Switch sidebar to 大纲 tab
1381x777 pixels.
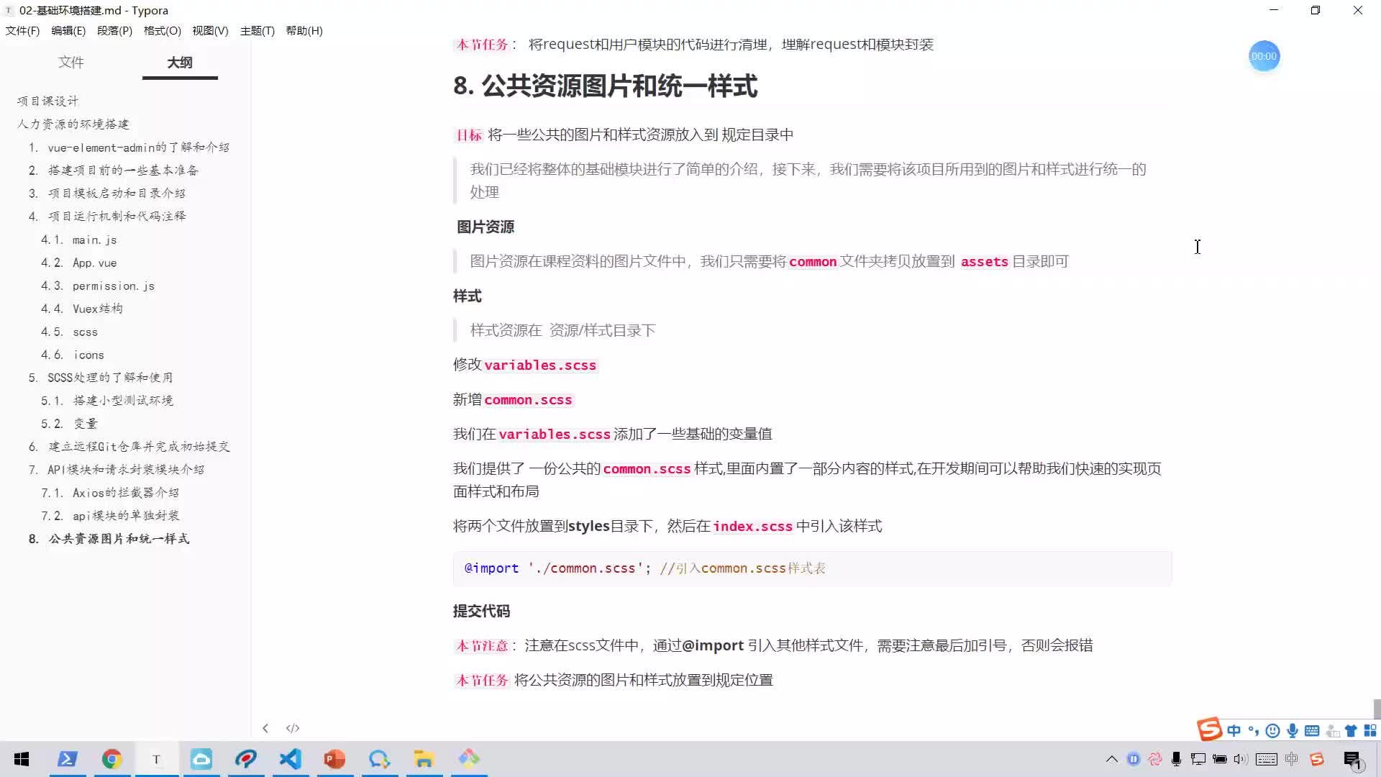(180, 63)
